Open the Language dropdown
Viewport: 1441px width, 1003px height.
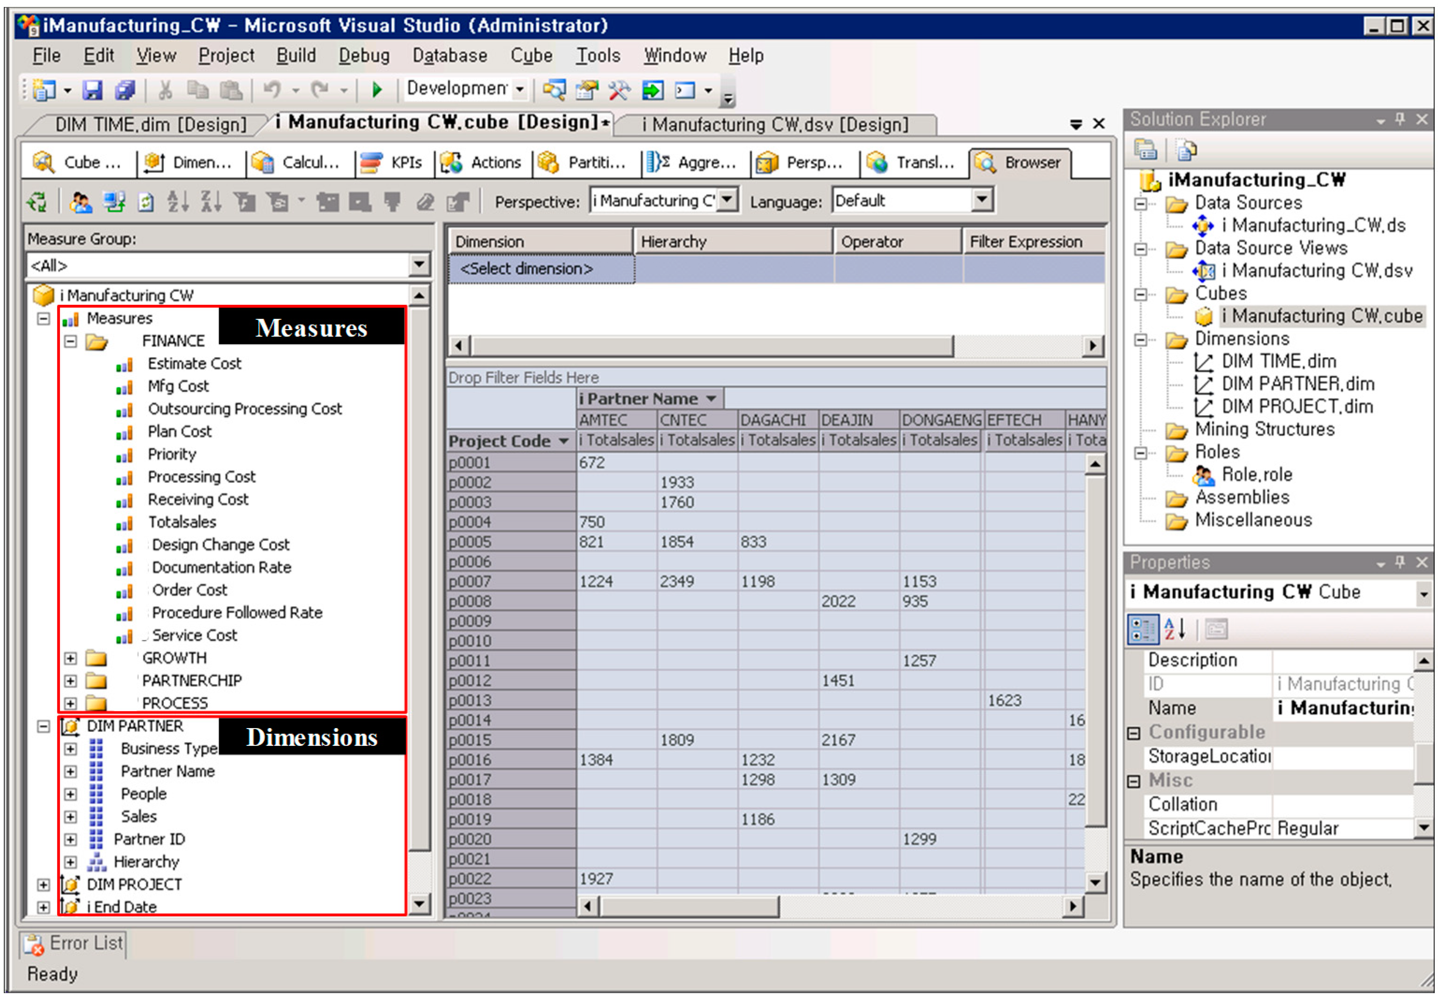coord(981,200)
